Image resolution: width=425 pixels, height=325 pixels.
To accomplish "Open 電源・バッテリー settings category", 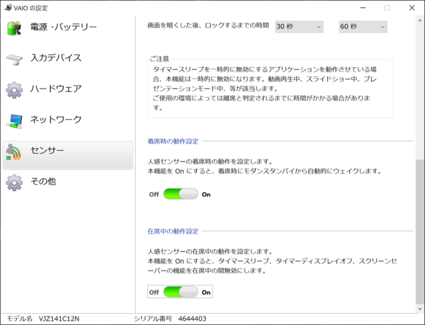I will click(68, 28).
